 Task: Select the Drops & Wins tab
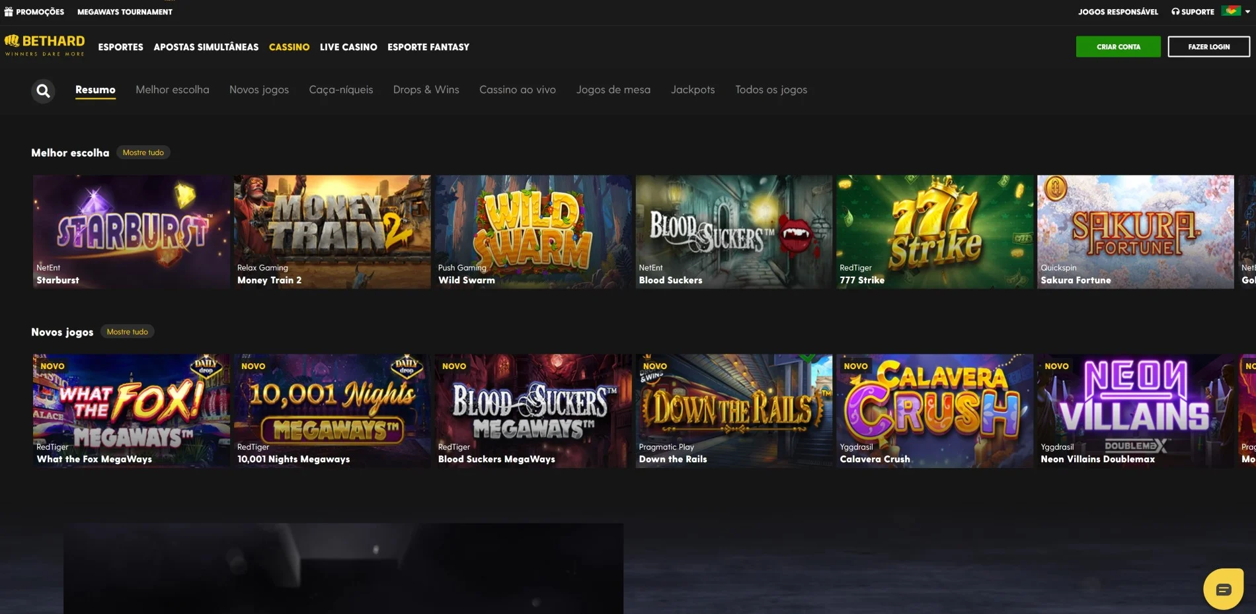point(426,90)
